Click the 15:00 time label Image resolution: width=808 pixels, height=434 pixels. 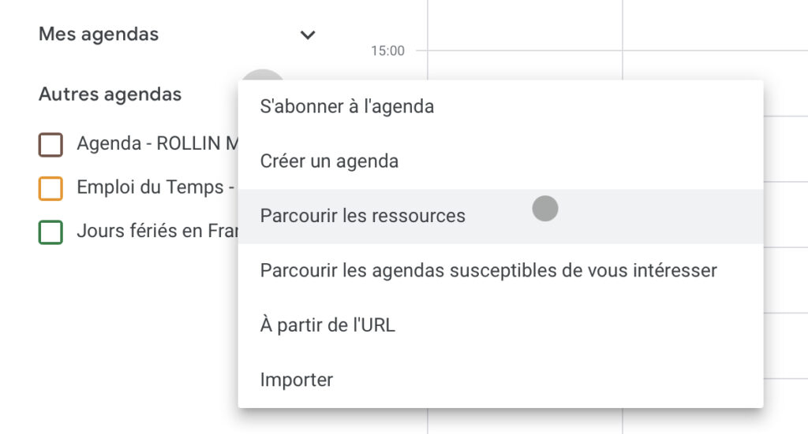pos(387,51)
